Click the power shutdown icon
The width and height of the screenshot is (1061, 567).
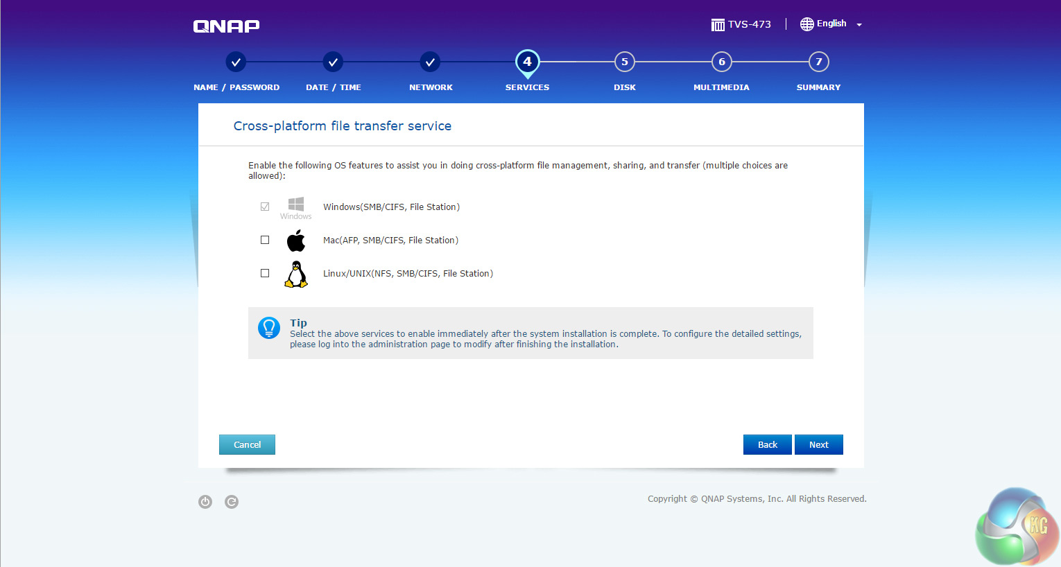coord(205,502)
